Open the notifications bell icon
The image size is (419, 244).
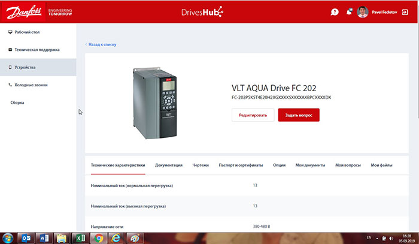click(x=349, y=12)
